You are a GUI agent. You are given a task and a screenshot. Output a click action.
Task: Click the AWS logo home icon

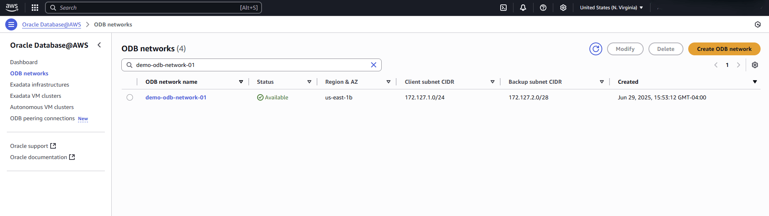(x=12, y=7)
